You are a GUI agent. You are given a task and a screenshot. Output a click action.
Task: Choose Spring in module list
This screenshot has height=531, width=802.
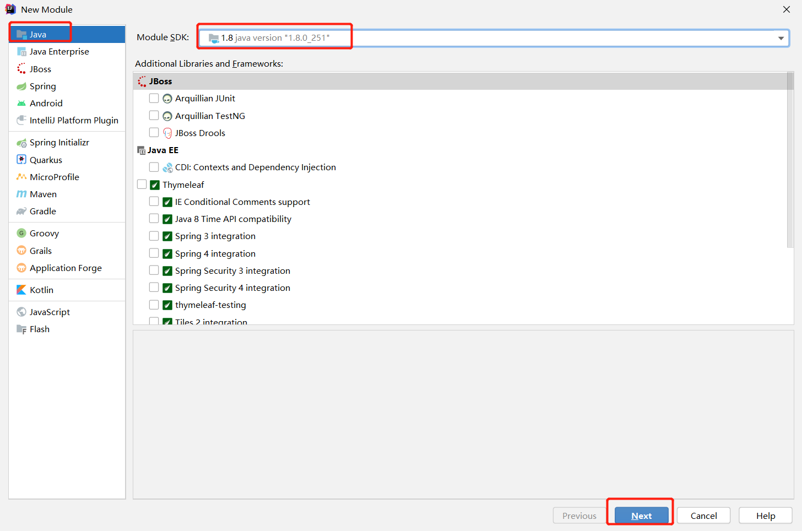click(x=67, y=86)
